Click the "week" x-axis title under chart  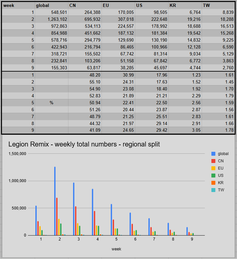(x=116, y=249)
